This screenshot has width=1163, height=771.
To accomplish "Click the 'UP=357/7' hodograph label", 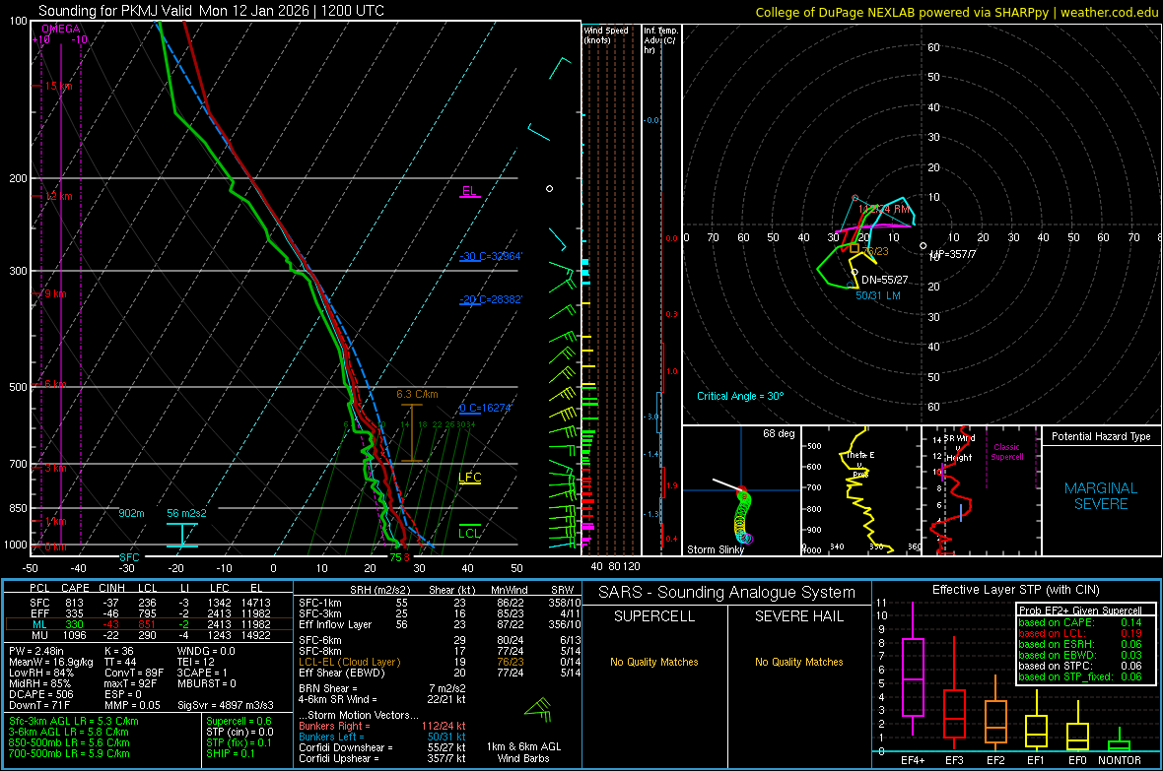I will tap(953, 254).
